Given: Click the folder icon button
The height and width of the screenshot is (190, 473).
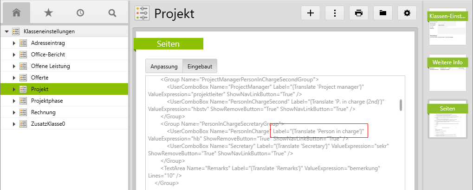Looking at the screenshot, I should 383,13.
